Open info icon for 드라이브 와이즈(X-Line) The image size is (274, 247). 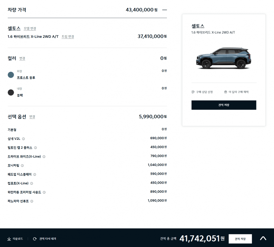click(44, 157)
